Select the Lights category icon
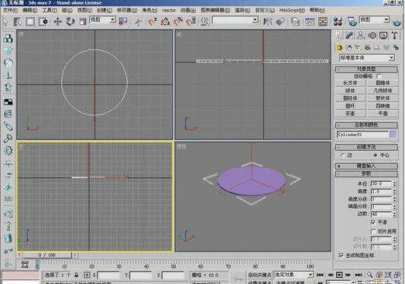Viewport: 405px width, 284px height. pos(358,47)
